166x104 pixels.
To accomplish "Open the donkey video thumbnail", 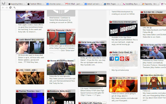I will tap(61, 69).
